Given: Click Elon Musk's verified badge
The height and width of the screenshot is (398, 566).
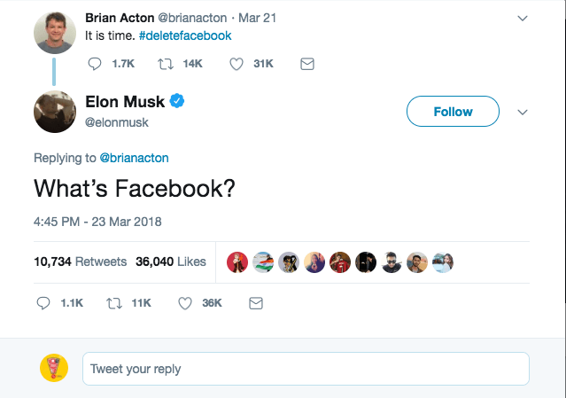Looking at the screenshot, I should pos(177,103).
